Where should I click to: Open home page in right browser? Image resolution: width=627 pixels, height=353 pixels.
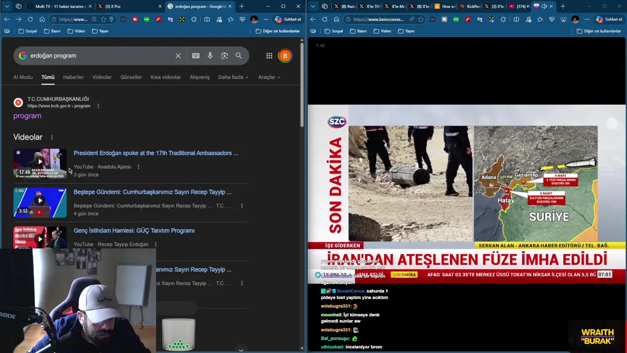click(337, 19)
